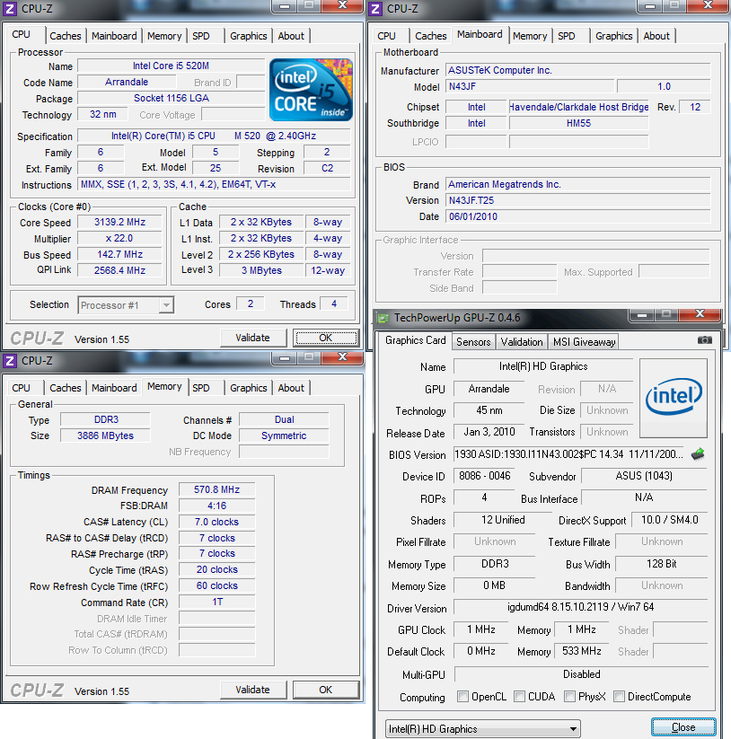Screen dimensions: 731x739
Task: Click Validate in the Memory tab window
Action: tap(253, 690)
